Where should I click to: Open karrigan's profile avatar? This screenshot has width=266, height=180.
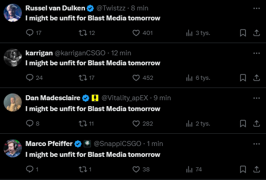click(x=13, y=58)
